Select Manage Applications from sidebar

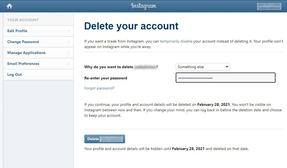point(26,53)
